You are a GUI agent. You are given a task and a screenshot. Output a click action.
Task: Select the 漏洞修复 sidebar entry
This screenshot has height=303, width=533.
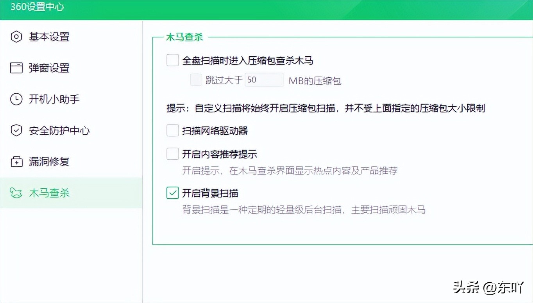[x=48, y=162]
